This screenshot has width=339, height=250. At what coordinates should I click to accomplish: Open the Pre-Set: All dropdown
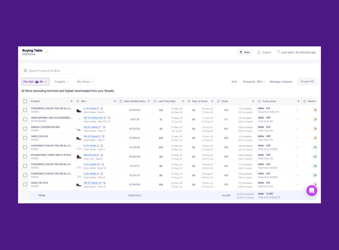35,82
